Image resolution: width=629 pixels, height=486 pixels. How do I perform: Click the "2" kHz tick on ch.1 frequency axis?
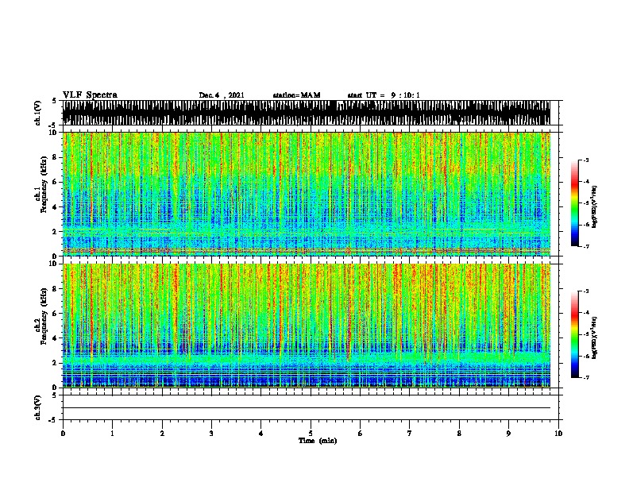tap(55, 231)
